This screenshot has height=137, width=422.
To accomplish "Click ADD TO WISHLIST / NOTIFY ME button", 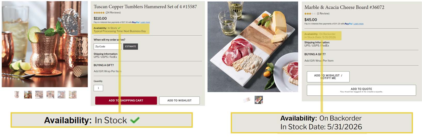I will tap(328, 77).
